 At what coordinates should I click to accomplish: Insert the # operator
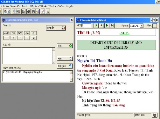coord(34,38)
